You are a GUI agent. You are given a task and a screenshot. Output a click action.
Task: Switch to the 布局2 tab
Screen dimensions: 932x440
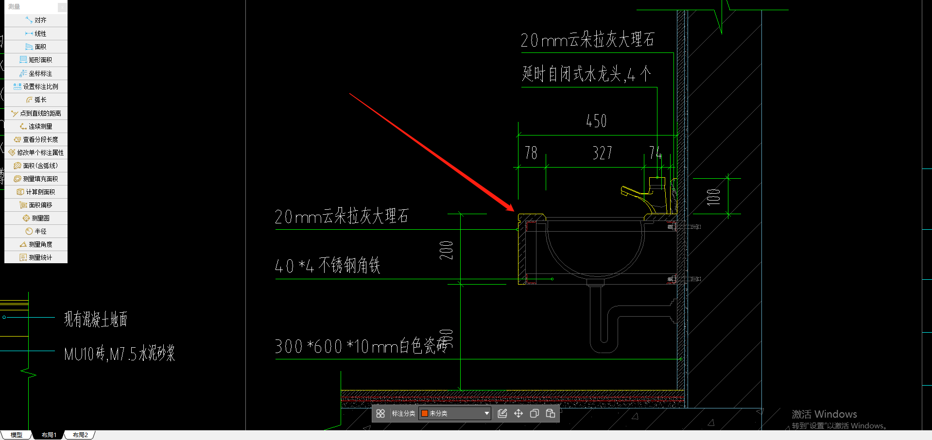[x=80, y=435]
